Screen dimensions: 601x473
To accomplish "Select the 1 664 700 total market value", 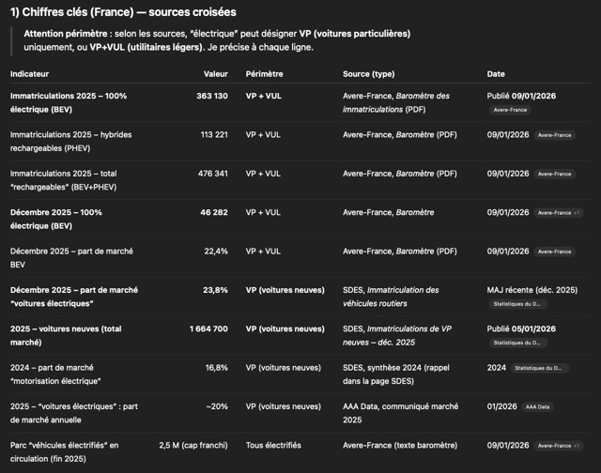I will click(x=208, y=329).
